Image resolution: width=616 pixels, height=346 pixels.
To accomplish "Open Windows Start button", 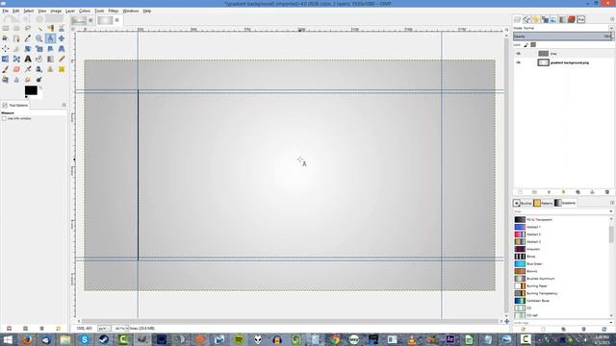I will coord(8,339).
